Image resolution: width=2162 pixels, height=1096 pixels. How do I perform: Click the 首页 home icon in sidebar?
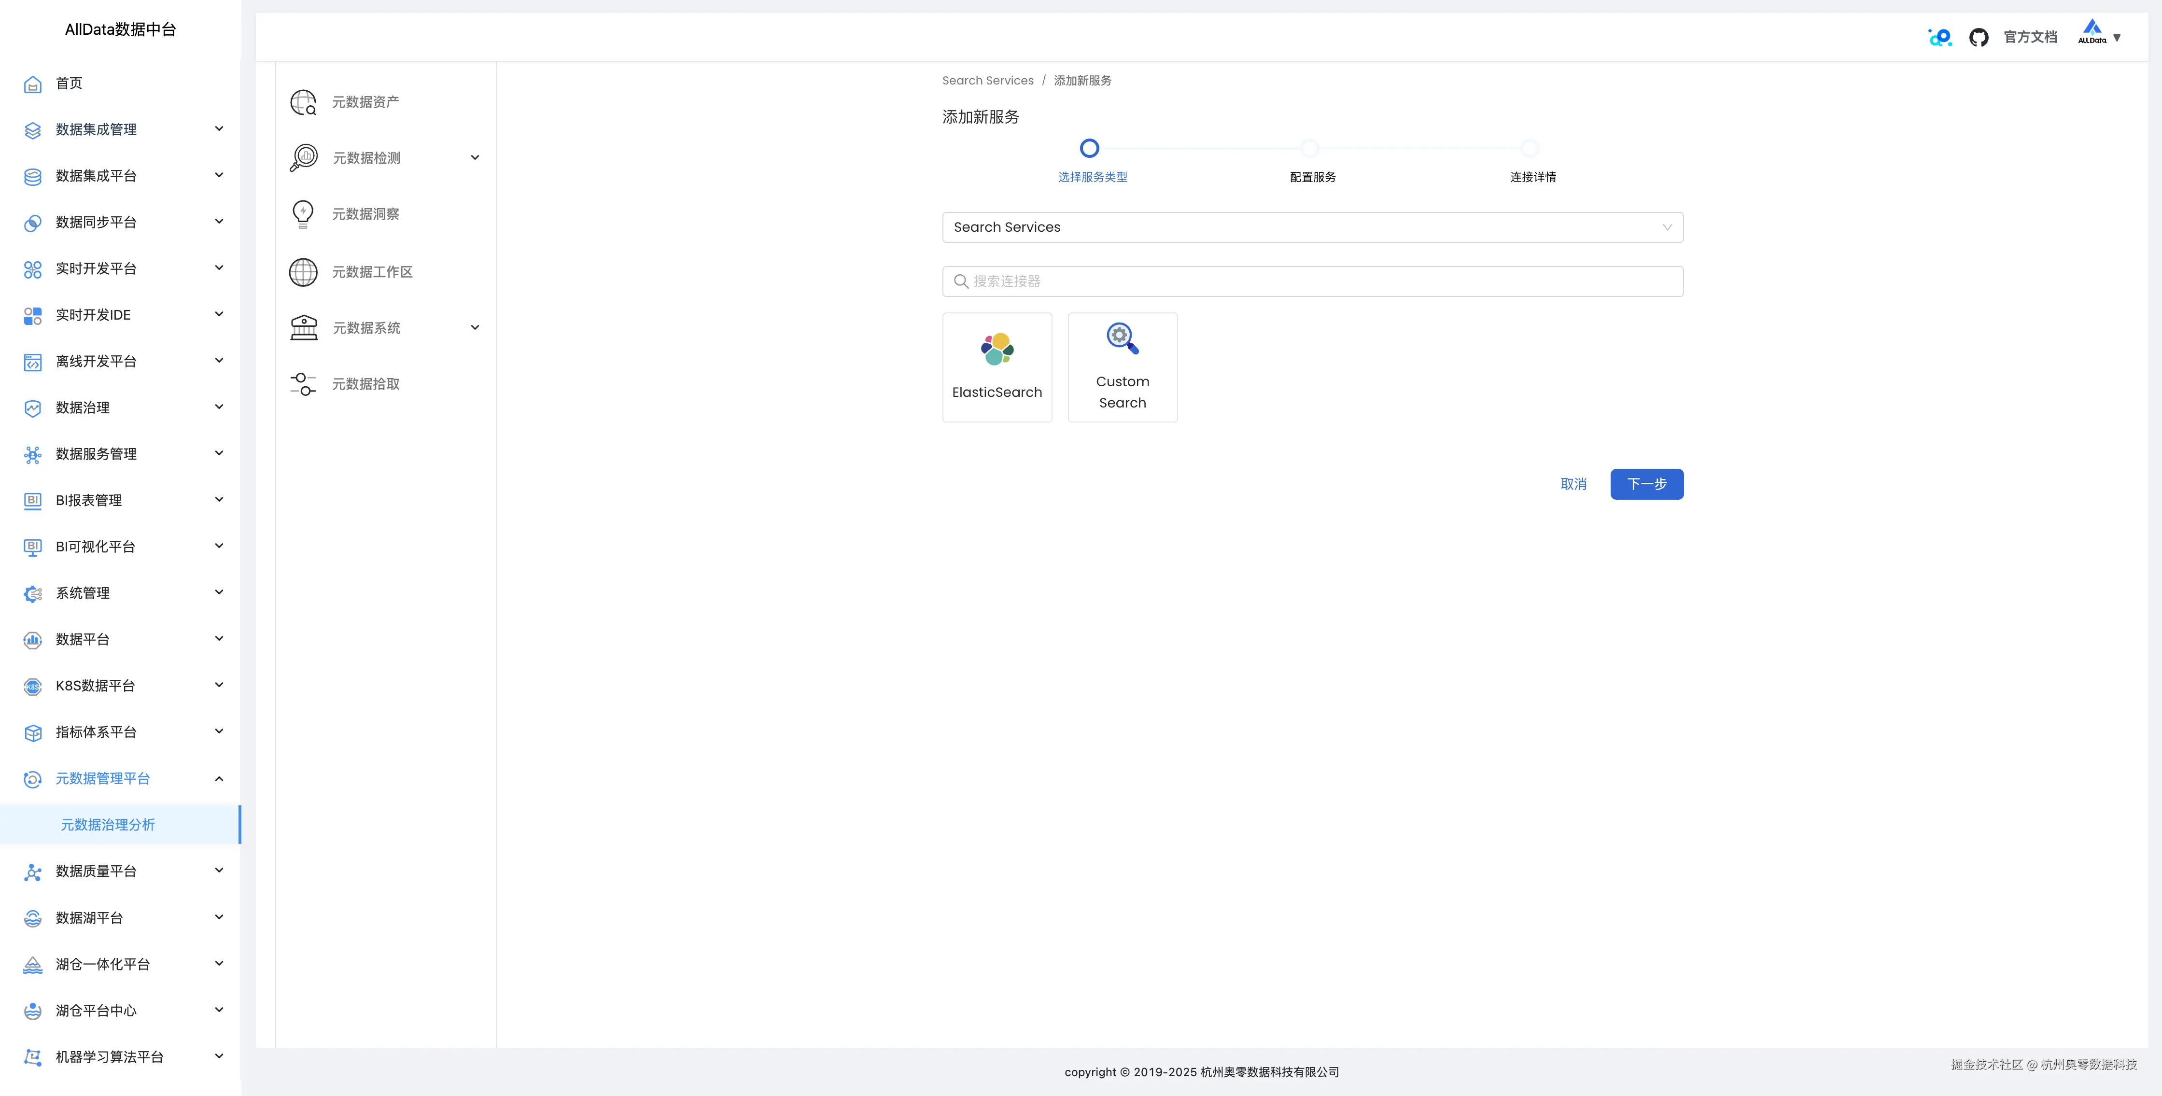(x=32, y=84)
